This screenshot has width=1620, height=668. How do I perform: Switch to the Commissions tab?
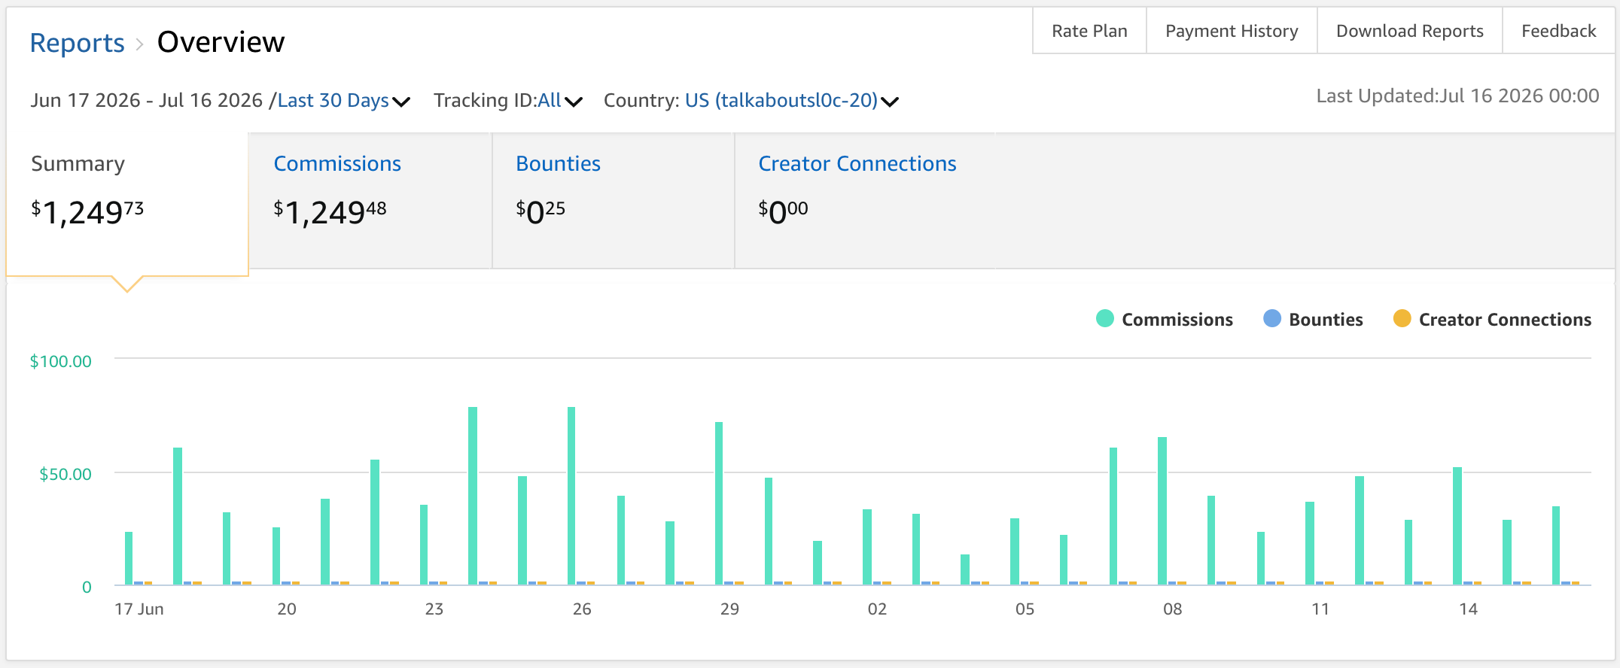tap(370, 201)
